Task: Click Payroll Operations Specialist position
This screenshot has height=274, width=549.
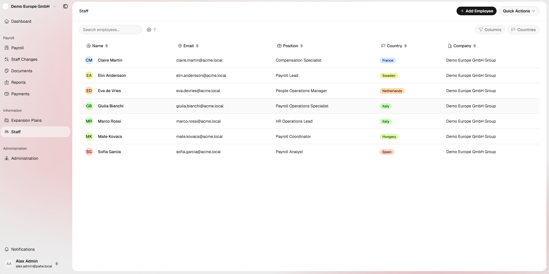Action: pos(302,106)
